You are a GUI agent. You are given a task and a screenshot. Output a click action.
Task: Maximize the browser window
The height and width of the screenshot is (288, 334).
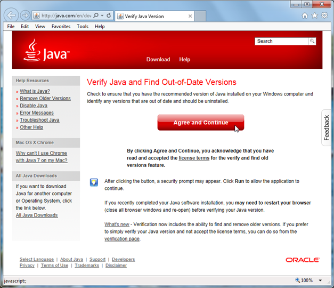[x=307, y=4]
